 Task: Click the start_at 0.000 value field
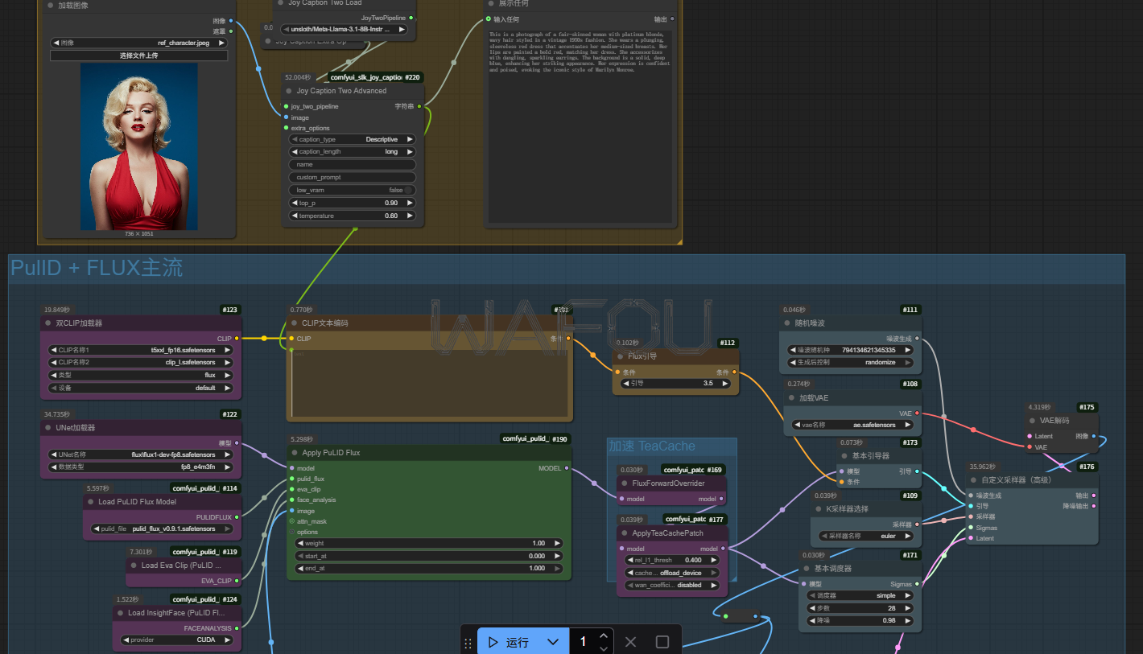pos(428,556)
